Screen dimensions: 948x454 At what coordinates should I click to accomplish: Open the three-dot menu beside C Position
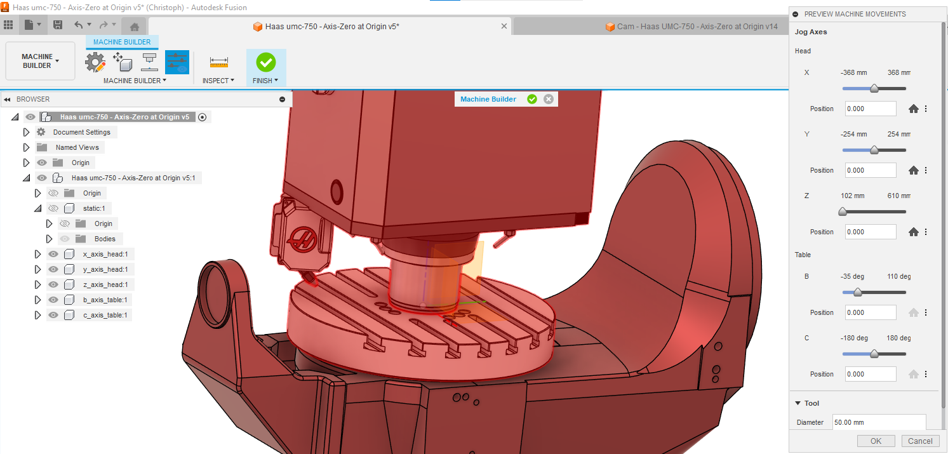[925, 374]
